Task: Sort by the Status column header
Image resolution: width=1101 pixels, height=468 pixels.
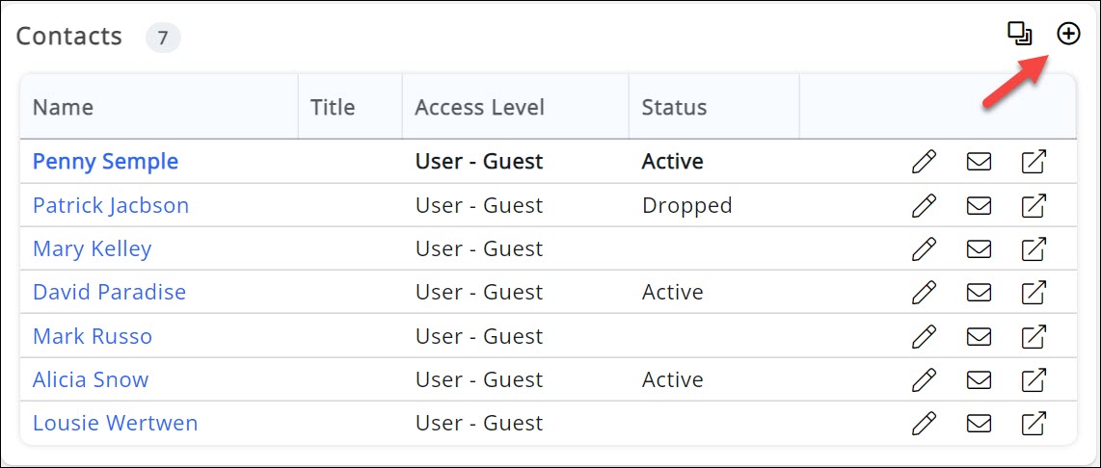Action: 674,107
